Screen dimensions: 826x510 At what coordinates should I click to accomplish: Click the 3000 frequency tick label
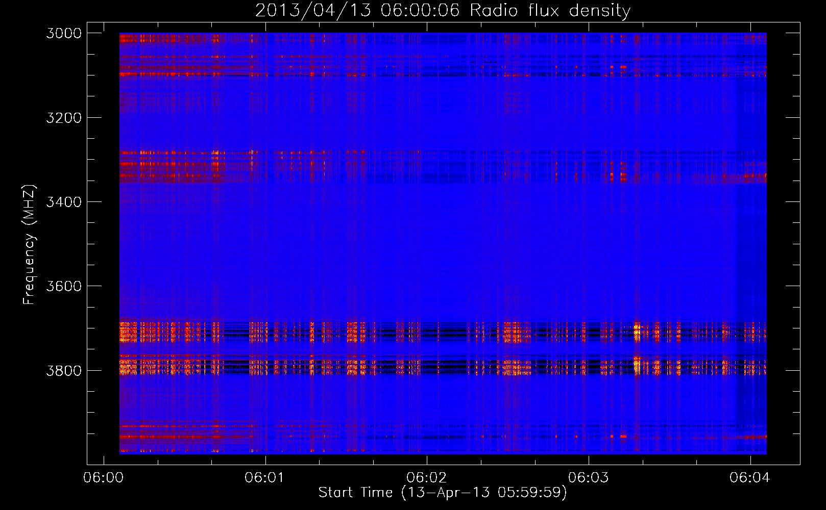64,33
